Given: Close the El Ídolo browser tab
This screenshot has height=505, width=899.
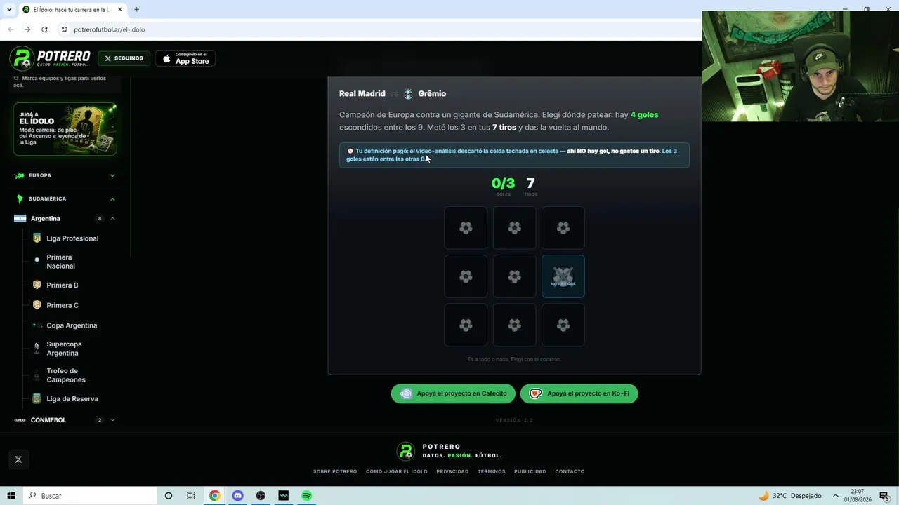Looking at the screenshot, I should (120, 10).
